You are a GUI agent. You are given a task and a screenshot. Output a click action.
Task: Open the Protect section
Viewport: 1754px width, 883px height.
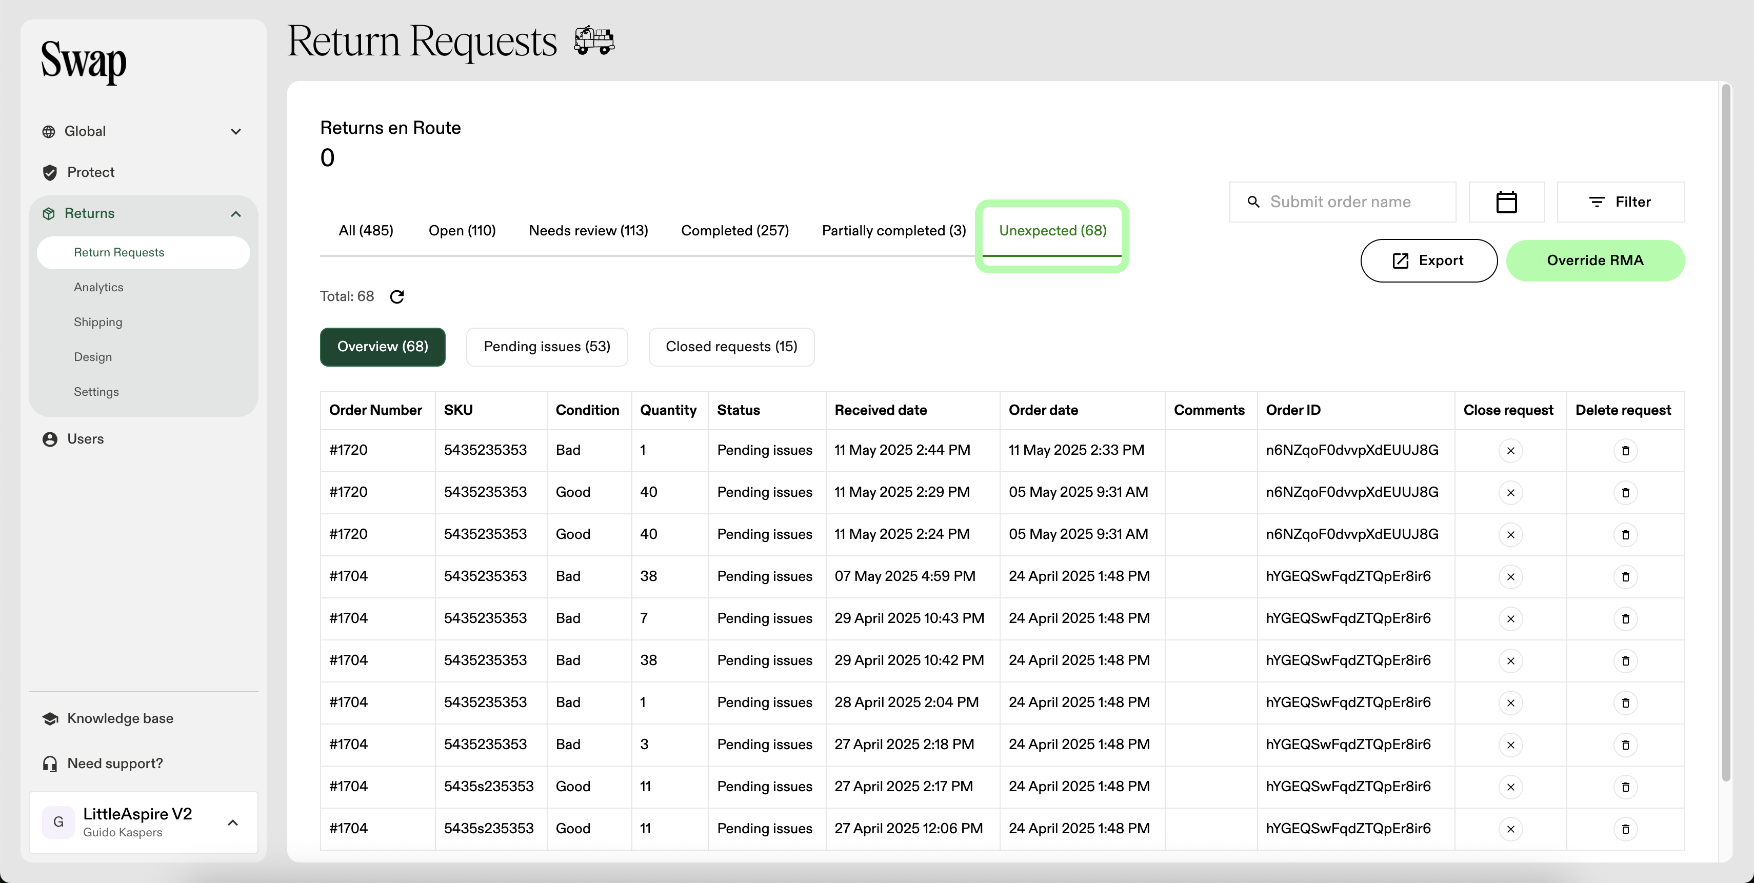pyautogui.click(x=90, y=172)
